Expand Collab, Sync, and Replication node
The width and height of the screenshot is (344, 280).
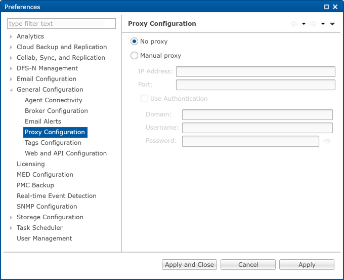(11, 58)
